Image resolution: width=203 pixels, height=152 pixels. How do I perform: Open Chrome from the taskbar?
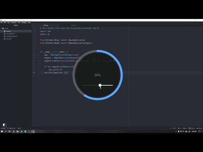(14, 131)
